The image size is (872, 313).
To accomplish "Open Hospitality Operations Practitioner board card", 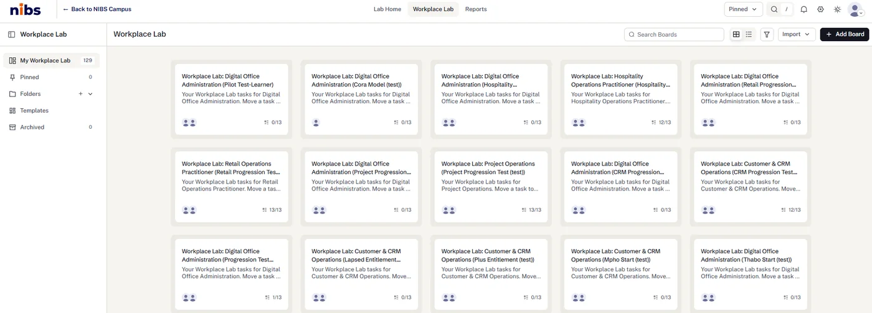I will pyautogui.click(x=620, y=99).
